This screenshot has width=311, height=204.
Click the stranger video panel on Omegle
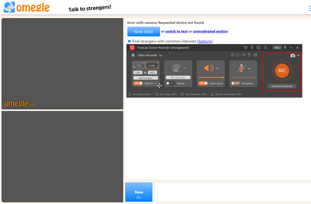[x=62, y=64]
